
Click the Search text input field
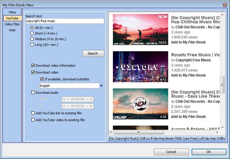coord(65,21)
